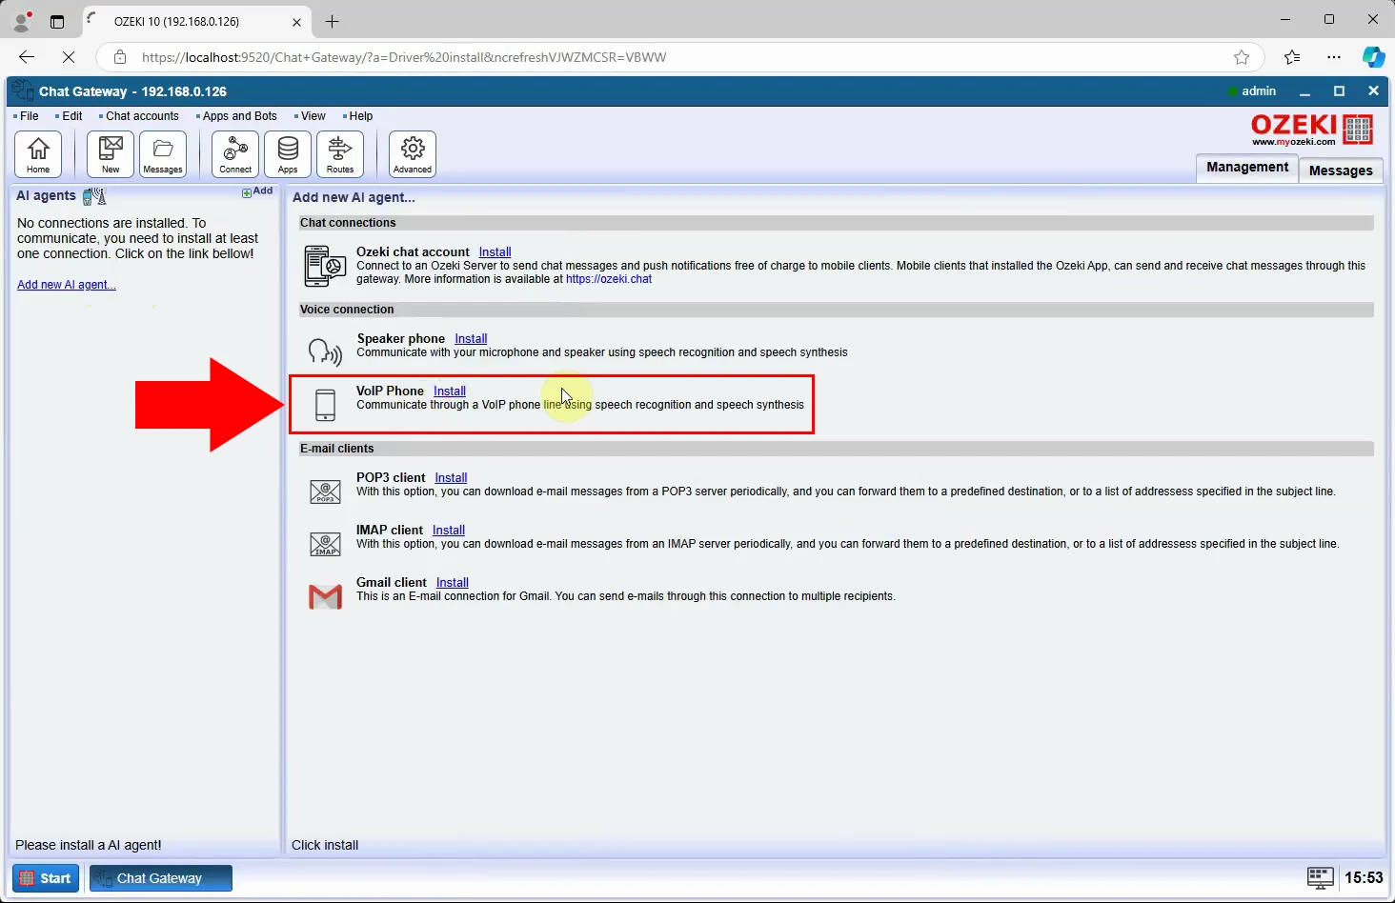Open the browser settings and more menu
The image size is (1395, 903).
click(x=1334, y=57)
